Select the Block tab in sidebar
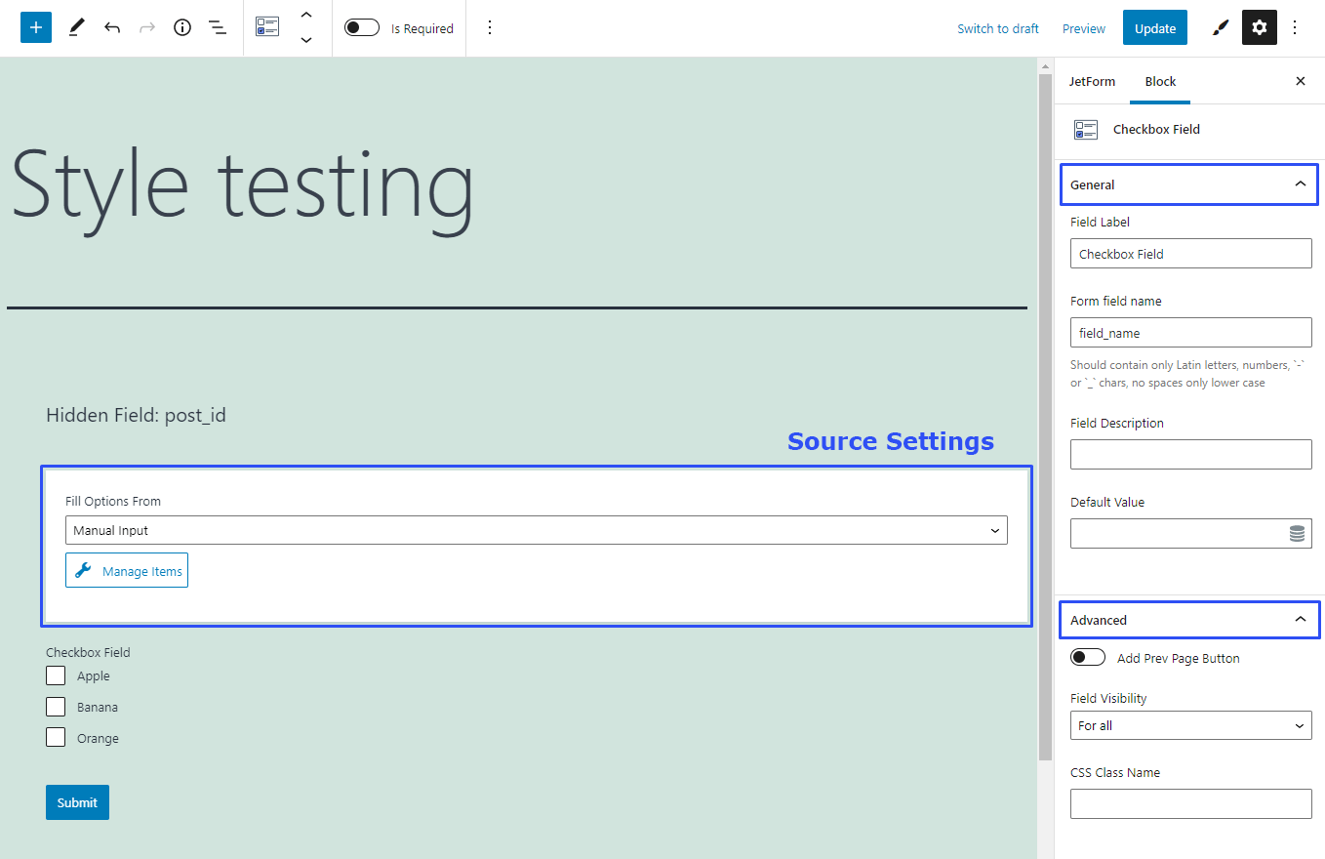The image size is (1325, 859). pyautogui.click(x=1159, y=81)
